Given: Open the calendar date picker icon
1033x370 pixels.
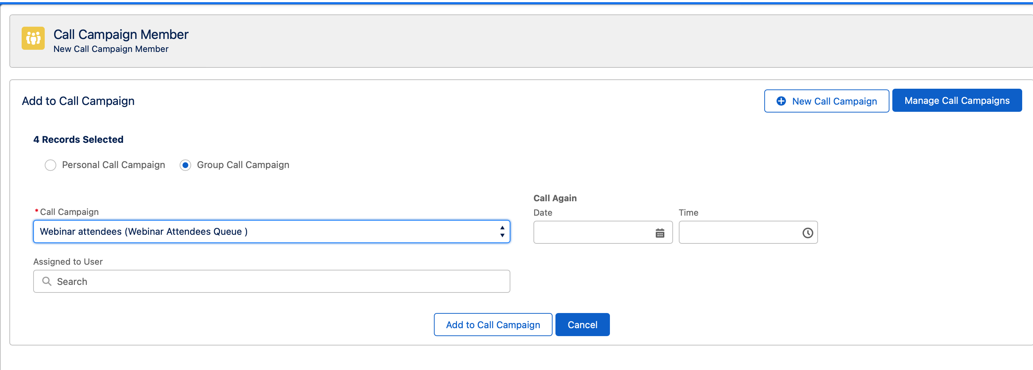Looking at the screenshot, I should pos(660,233).
